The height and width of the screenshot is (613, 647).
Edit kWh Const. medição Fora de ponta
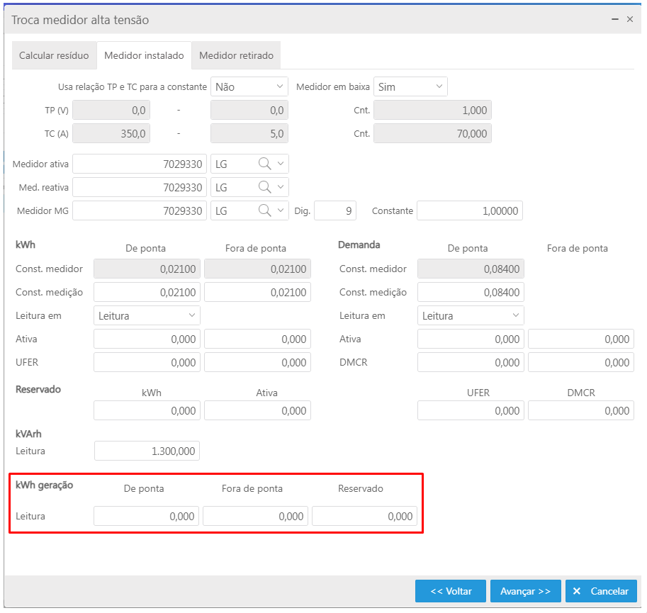tap(257, 293)
